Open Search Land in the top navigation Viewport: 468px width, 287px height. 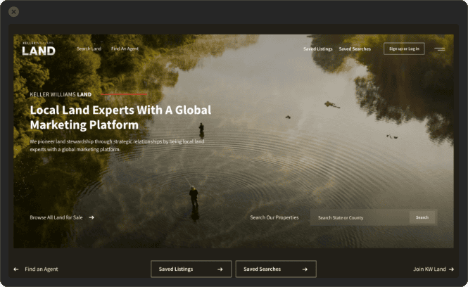tap(89, 49)
